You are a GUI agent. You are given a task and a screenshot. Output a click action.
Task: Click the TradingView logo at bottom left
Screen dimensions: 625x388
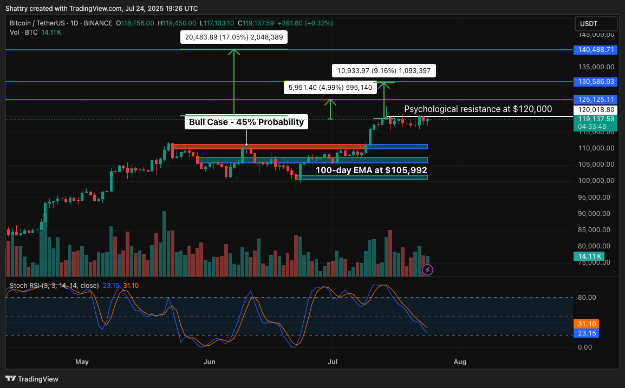[x=32, y=379]
